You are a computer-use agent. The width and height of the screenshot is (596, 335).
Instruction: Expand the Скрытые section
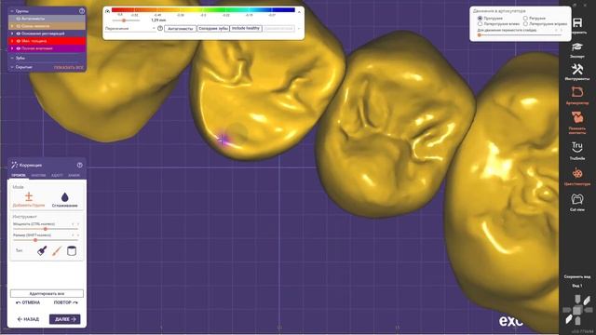tap(12, 67)
